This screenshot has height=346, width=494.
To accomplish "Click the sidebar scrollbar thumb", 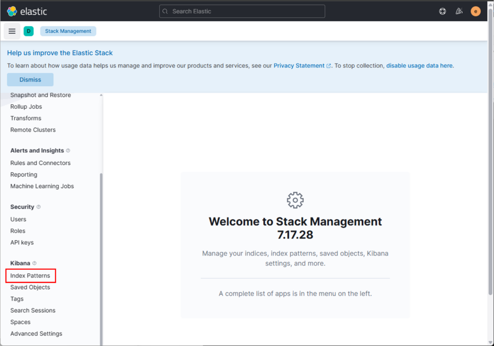I will click(101, 258).
